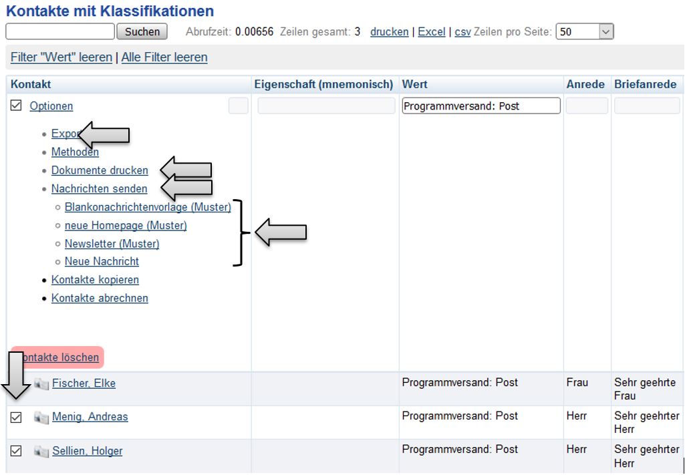Image resolution: width=685 pixels, height=475 pixels.
Task: Uncheck the Optionen select-all checkbox
Action: tap(16, 106)
